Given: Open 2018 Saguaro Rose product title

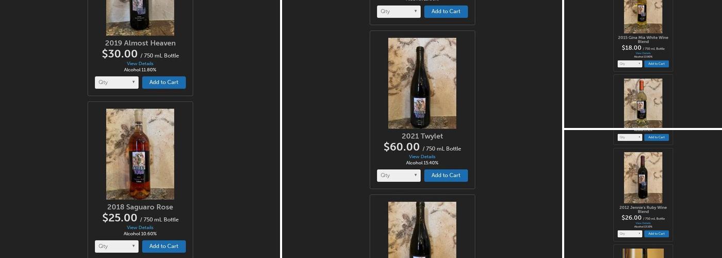Looking at the screenshot, I should (140, 207).
